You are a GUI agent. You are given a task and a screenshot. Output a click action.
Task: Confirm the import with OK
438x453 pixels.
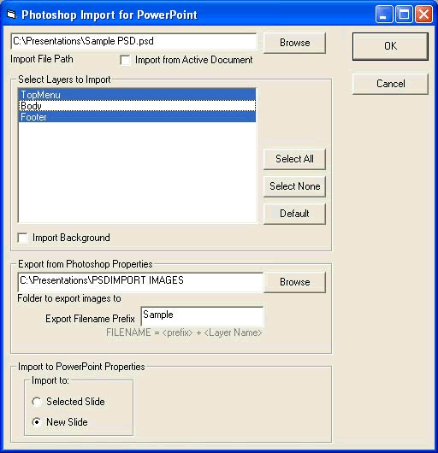coord(390,46)
